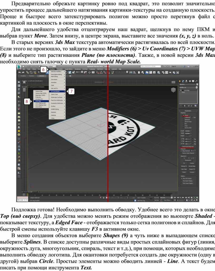The width and height of the screenshot is (215, 271).
Task: Expand the Free Form Deformers submenu
Action: 57,100
